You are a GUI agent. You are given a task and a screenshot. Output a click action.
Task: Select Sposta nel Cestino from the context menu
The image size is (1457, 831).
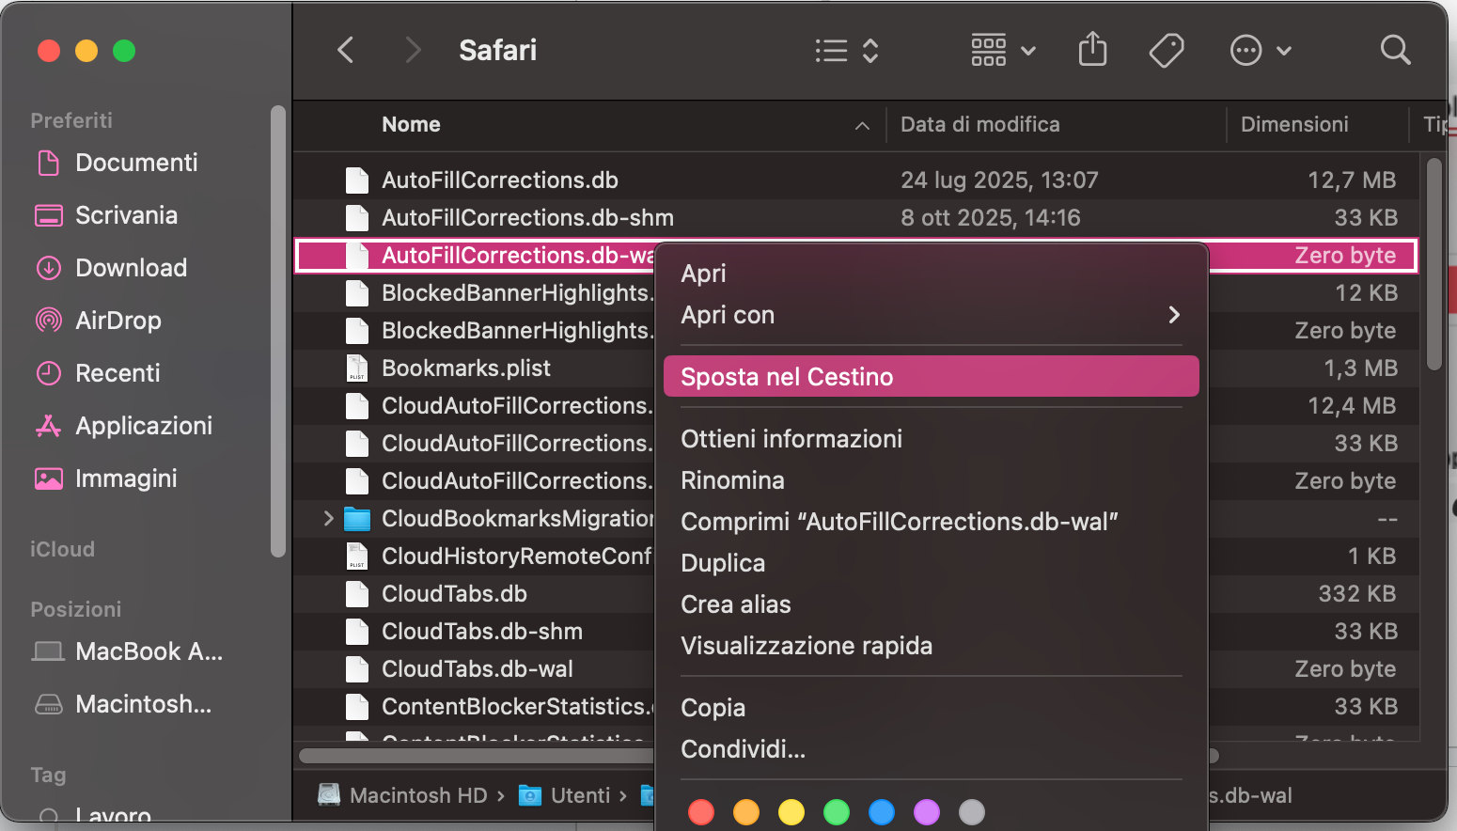pyautogui.click(x=788, y=376)
